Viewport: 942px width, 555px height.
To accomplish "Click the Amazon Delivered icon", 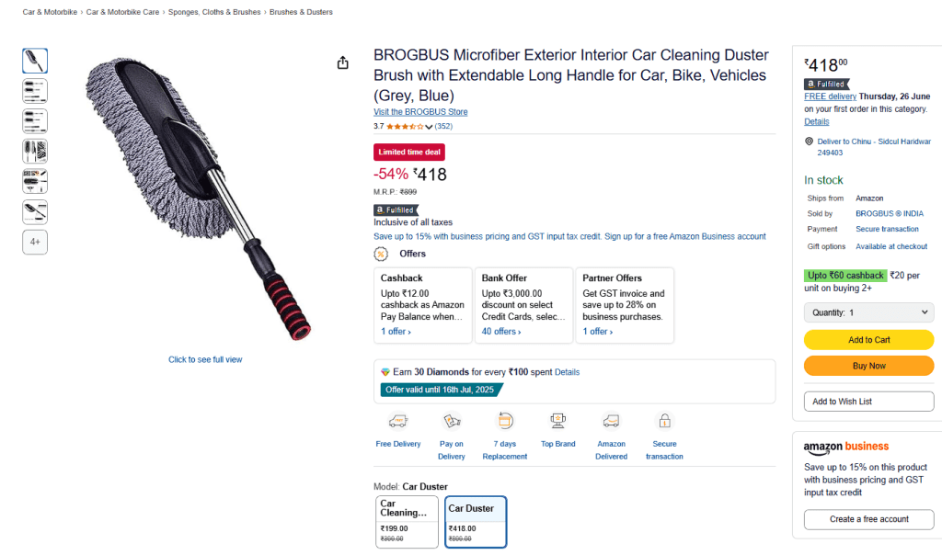I will (x=611, y=421).
